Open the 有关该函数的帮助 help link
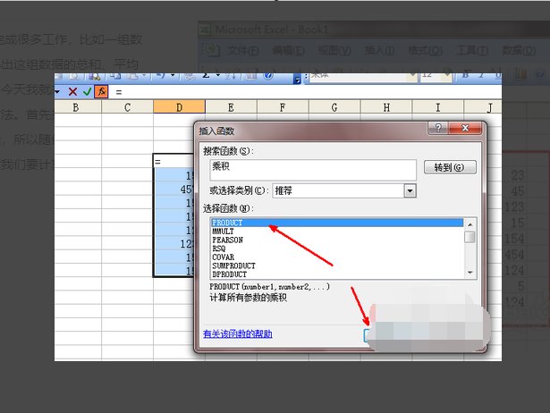550x413 pixels. [237, 334]
